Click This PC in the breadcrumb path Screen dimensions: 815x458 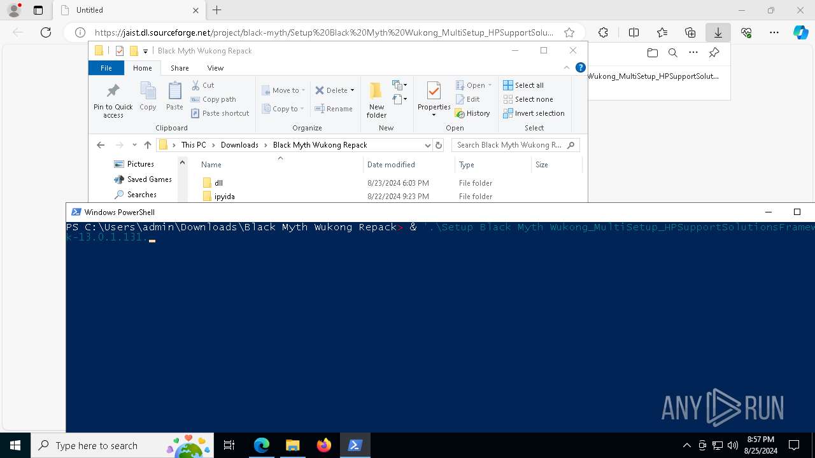[x=194, y=145]
